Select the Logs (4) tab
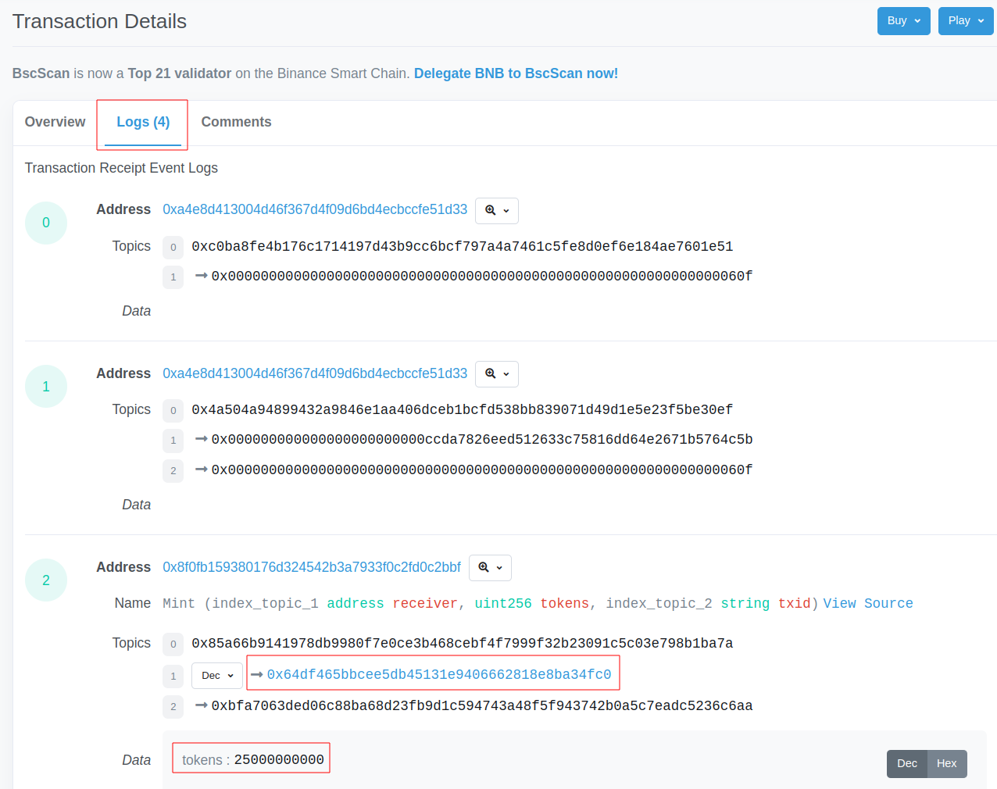Image resolution: width=997 pixels, height=789 pixels. [143, 122]
